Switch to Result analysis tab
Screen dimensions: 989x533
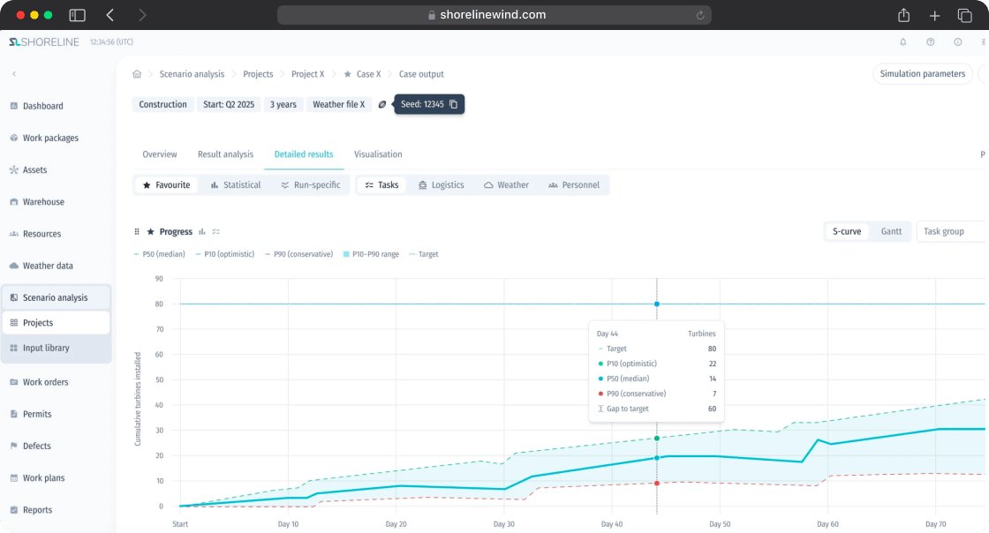click(225, 154)
